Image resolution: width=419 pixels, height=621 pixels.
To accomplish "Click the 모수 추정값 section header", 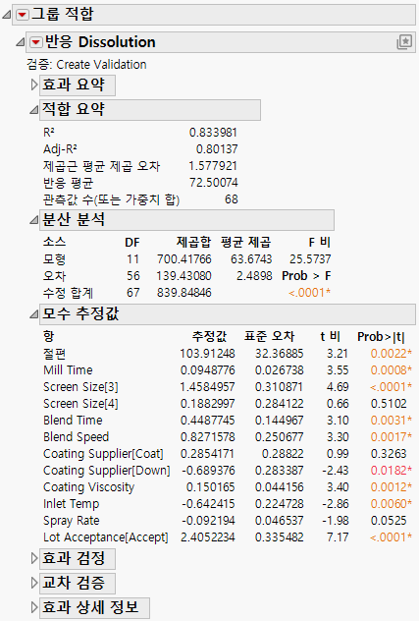I will coord(228,314).
